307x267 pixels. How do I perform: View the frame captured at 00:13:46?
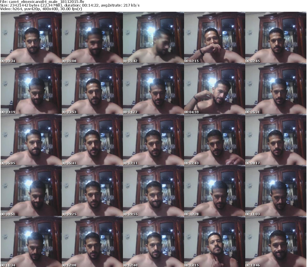point(276,241)
